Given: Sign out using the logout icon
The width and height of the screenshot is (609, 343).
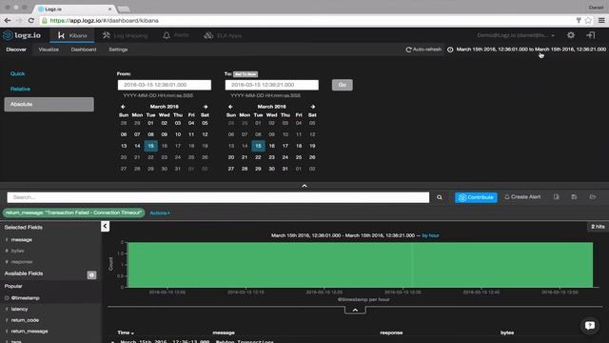Looking at the screenshot, I should 591,35.
